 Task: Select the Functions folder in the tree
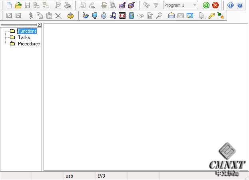tap(27, 31)
